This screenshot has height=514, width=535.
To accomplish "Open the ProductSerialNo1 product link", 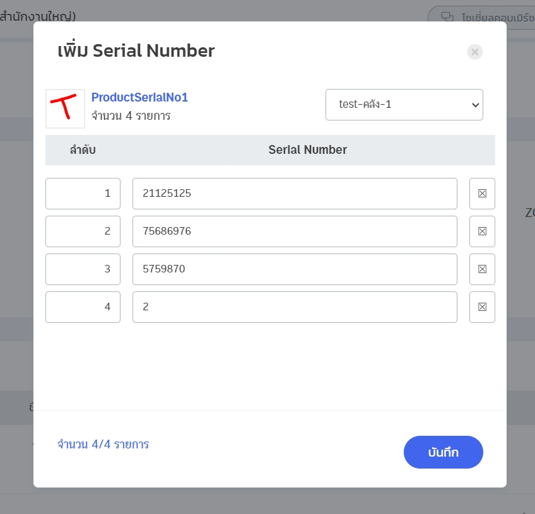I will click(x=139, y=98).
